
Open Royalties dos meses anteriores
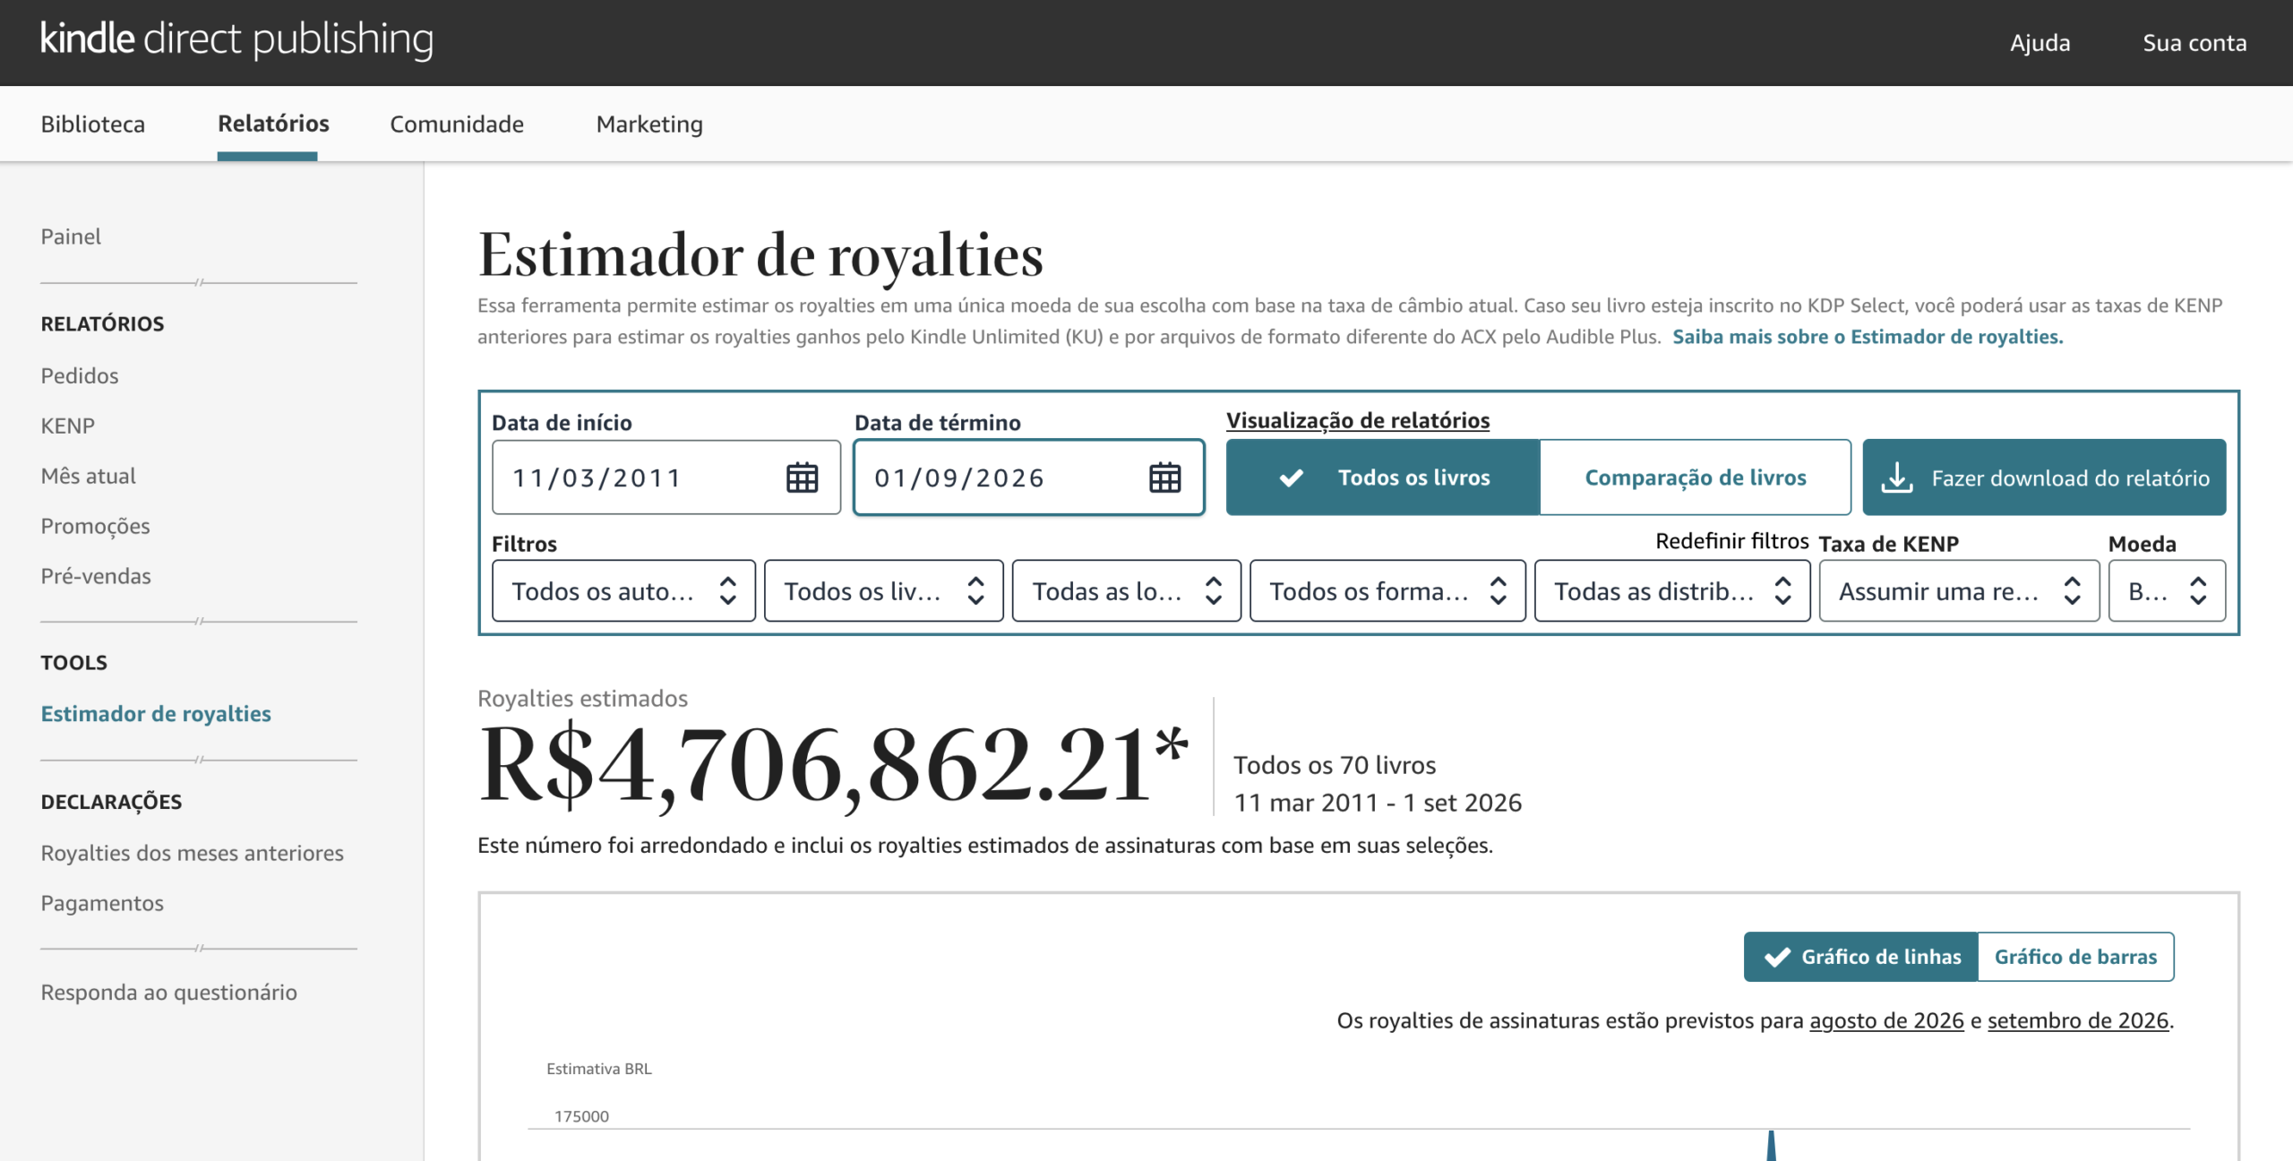(193, 853)
